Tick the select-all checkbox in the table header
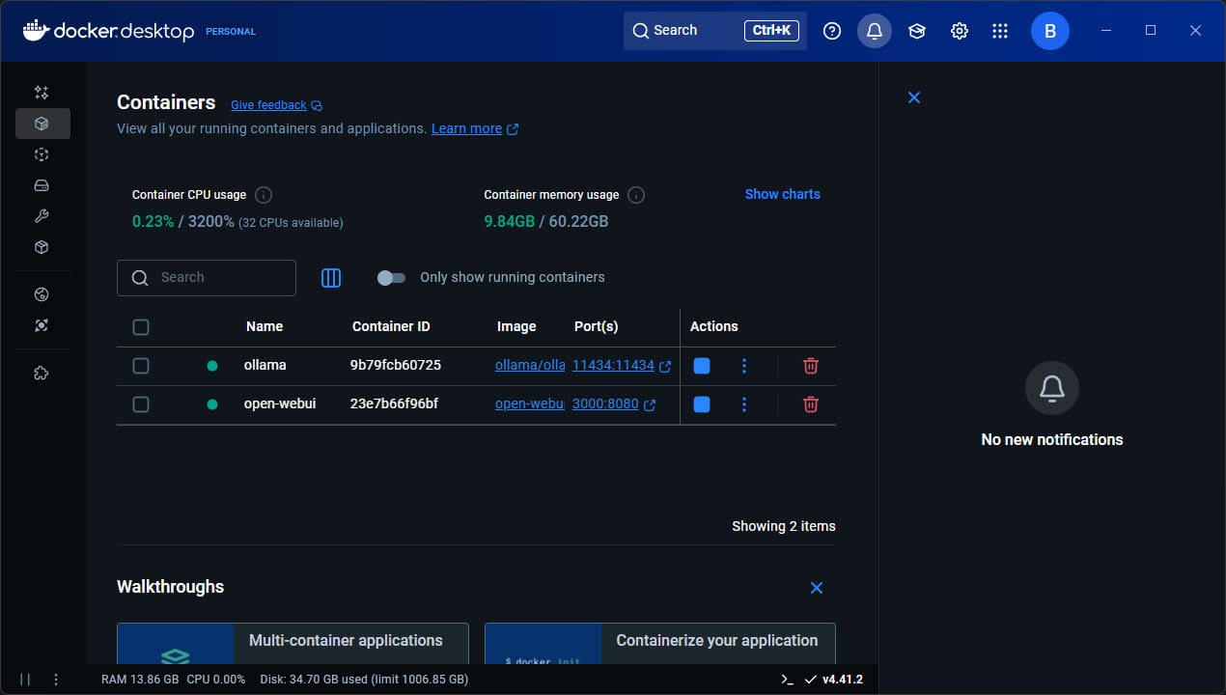This screenshot has height=695, width=1226. pos(141,327)
